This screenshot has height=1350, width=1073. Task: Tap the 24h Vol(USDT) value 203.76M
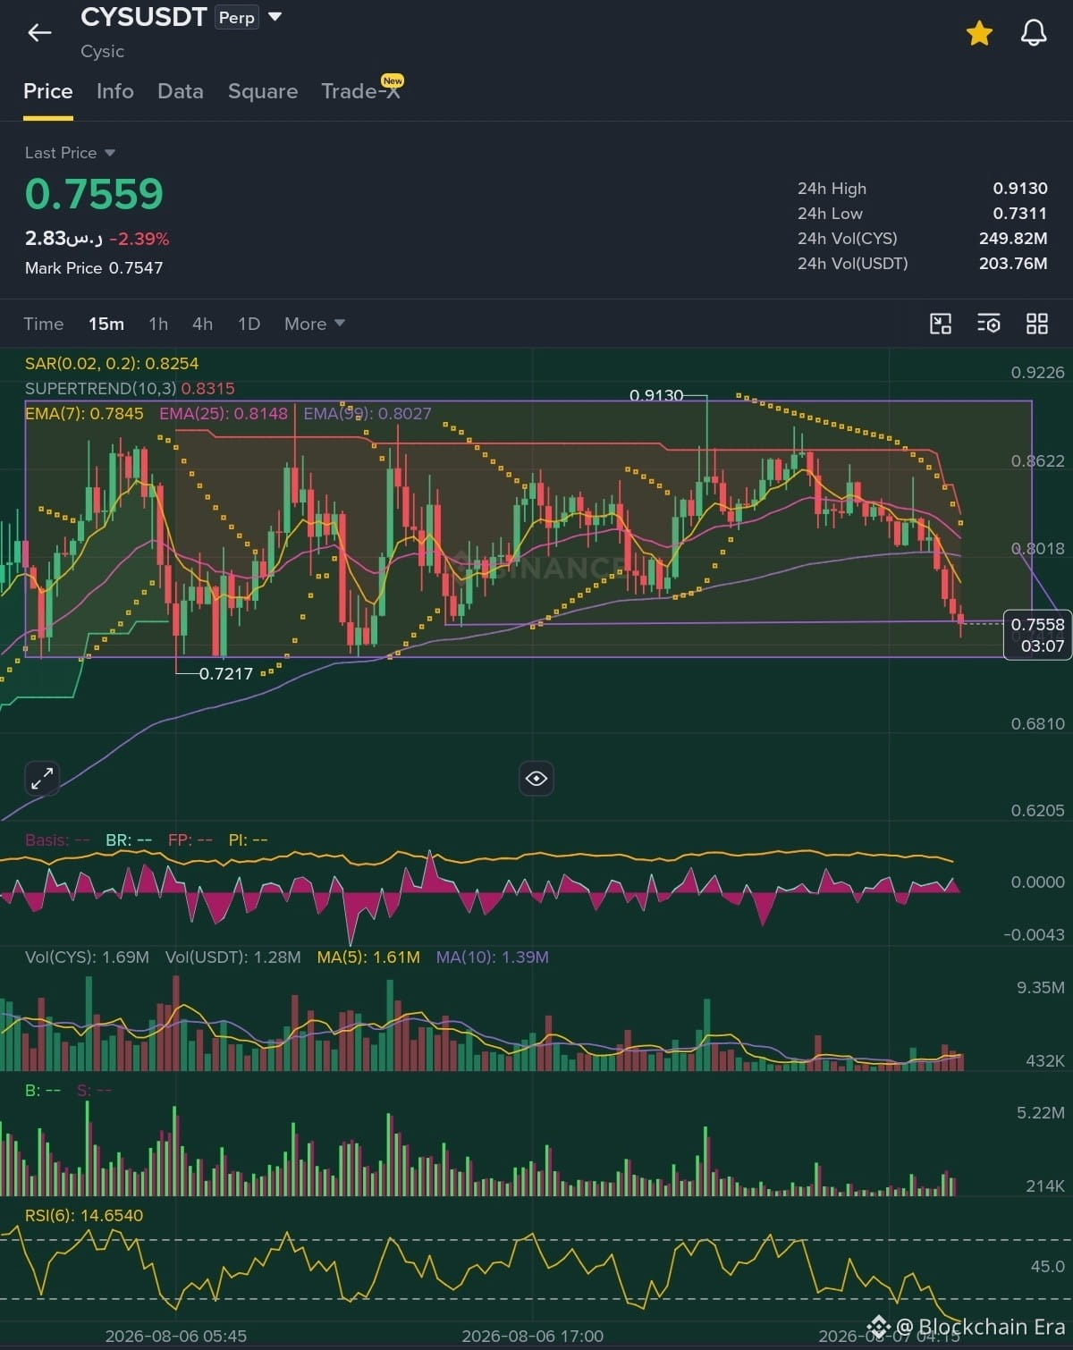(x=1013, y=263)
